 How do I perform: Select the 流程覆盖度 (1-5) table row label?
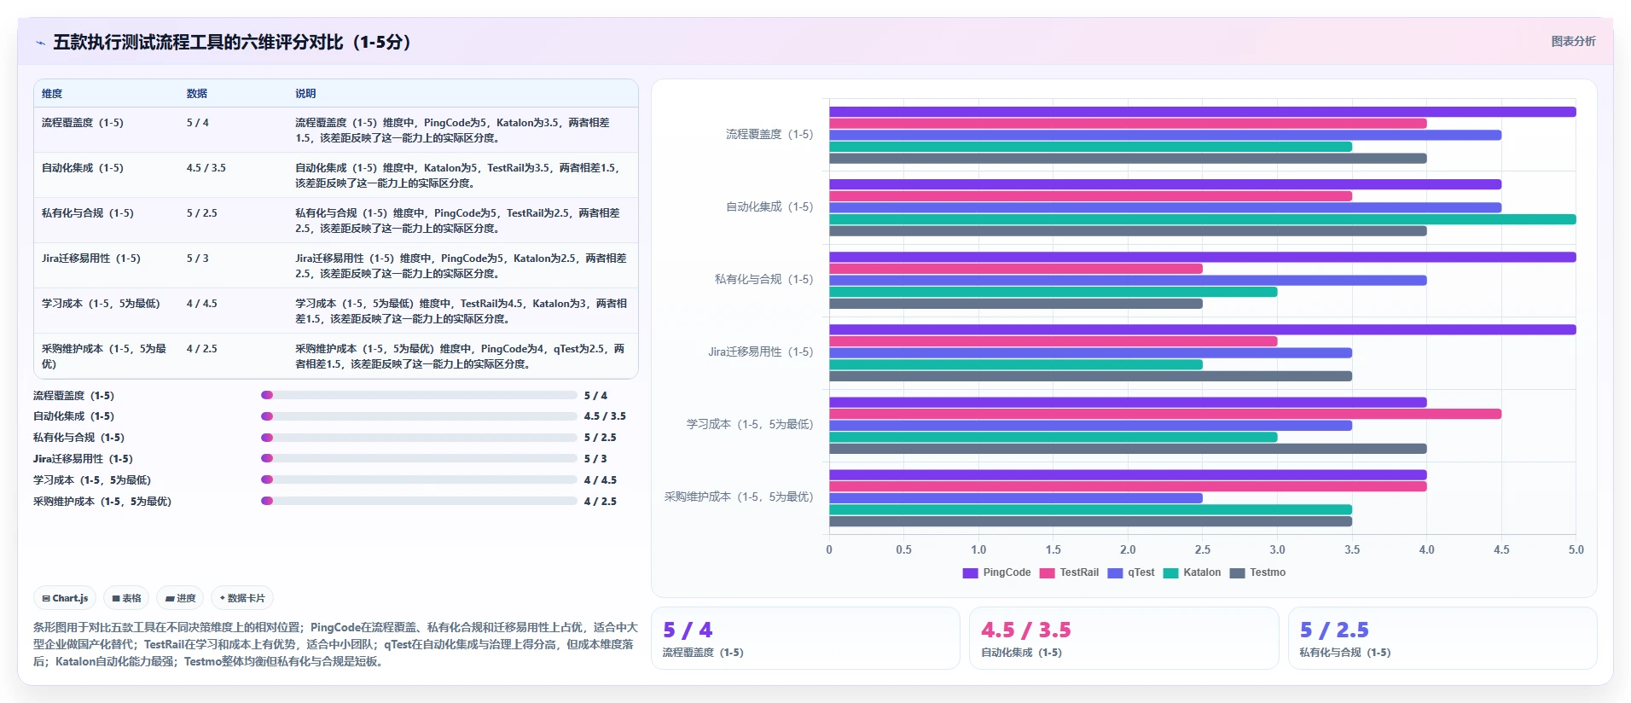pyautogui.click(x=83, y=123)
